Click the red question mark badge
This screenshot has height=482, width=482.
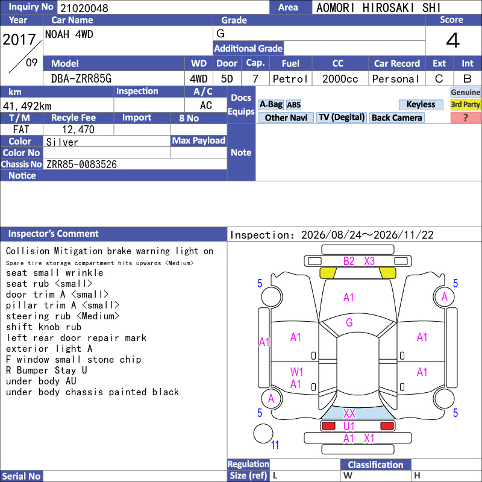click(465, 117)
